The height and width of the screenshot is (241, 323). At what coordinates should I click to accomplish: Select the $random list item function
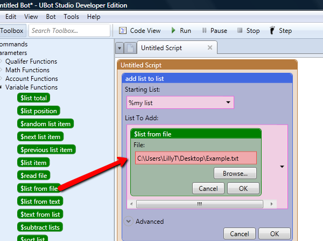pyautogui.click(x=45, y=123)
